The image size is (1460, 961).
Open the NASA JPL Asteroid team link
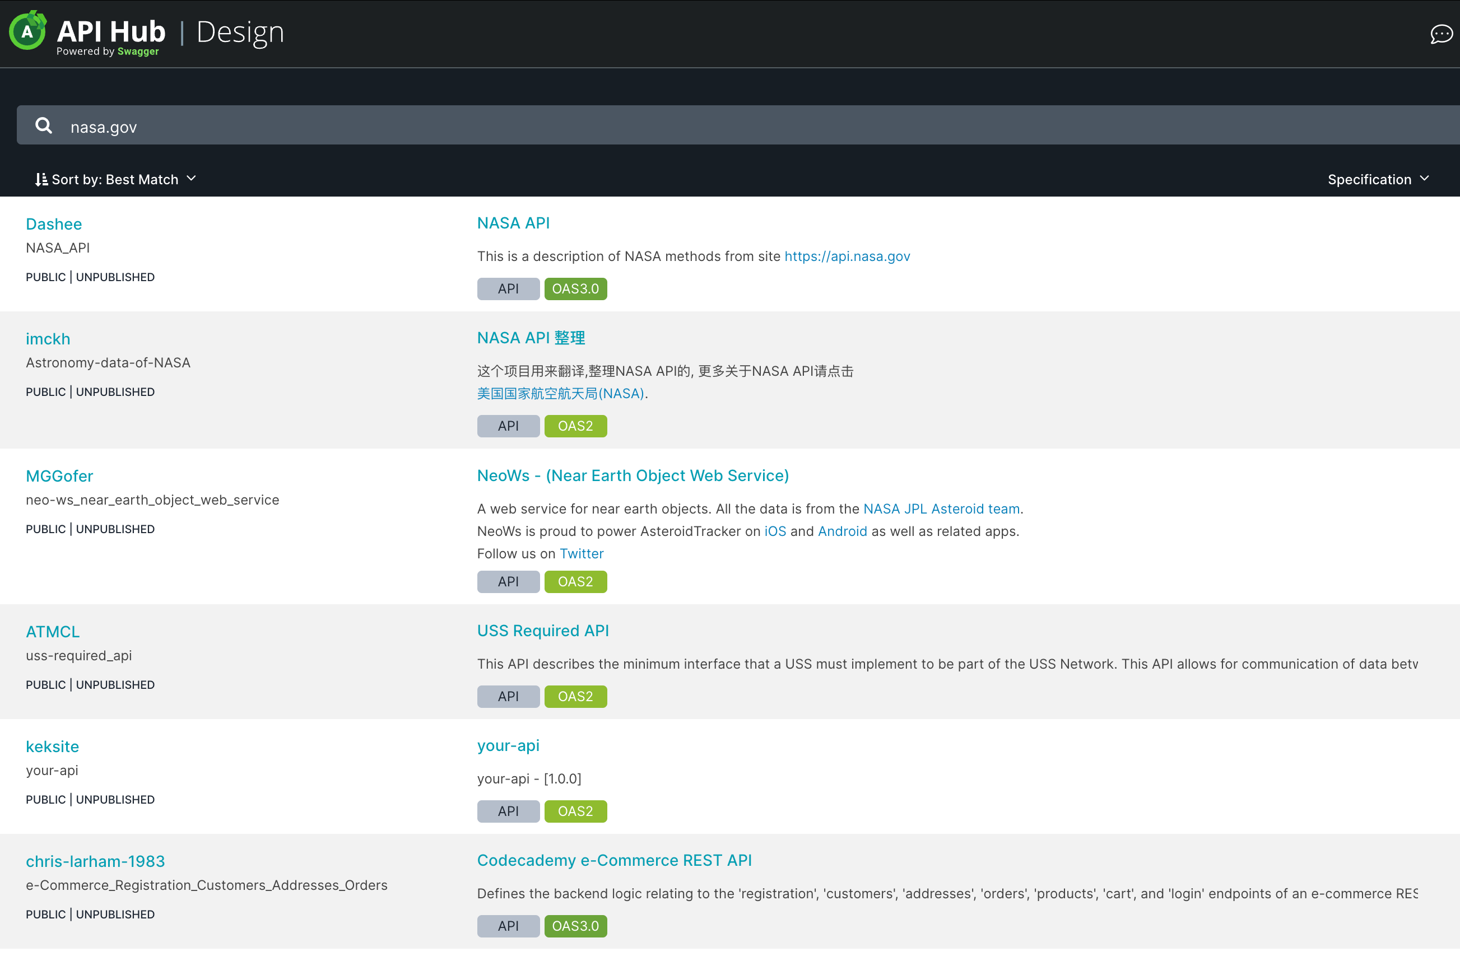click(941, 509)
